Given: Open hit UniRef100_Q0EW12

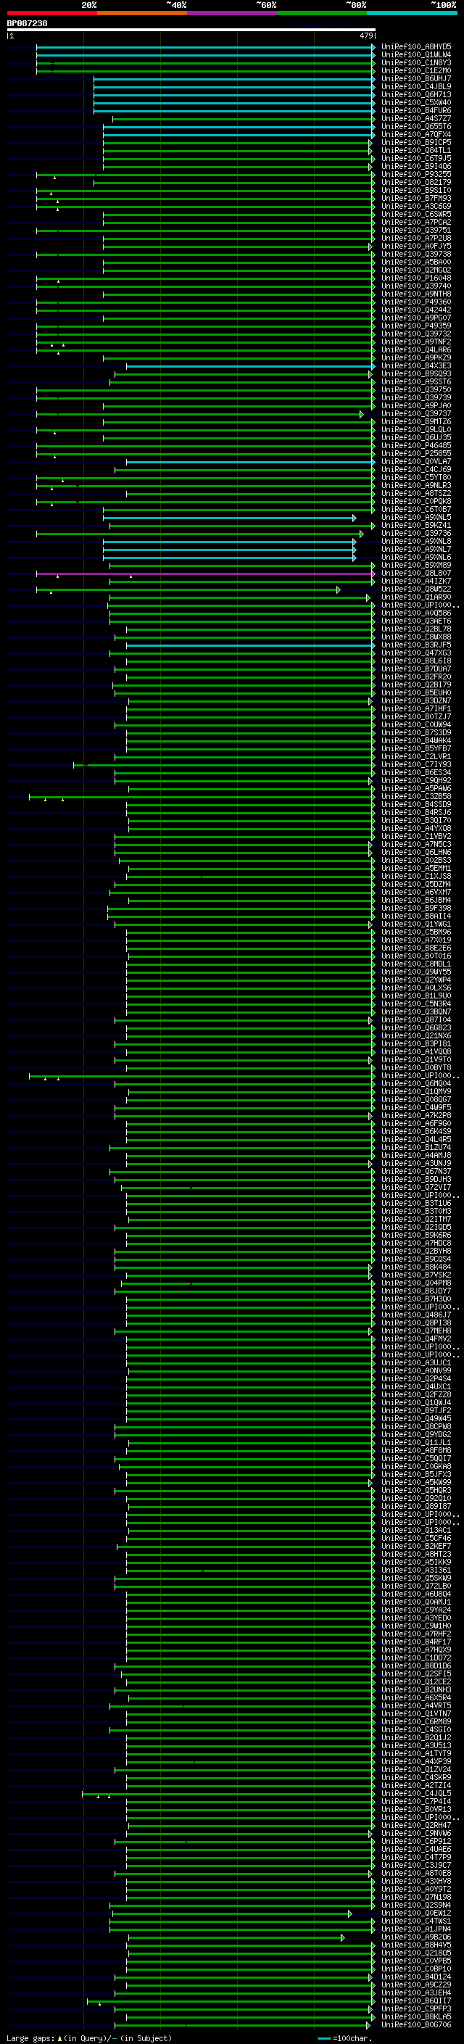Looking at the screenshot, I should pyautogui.click(x=416, y=1913).
